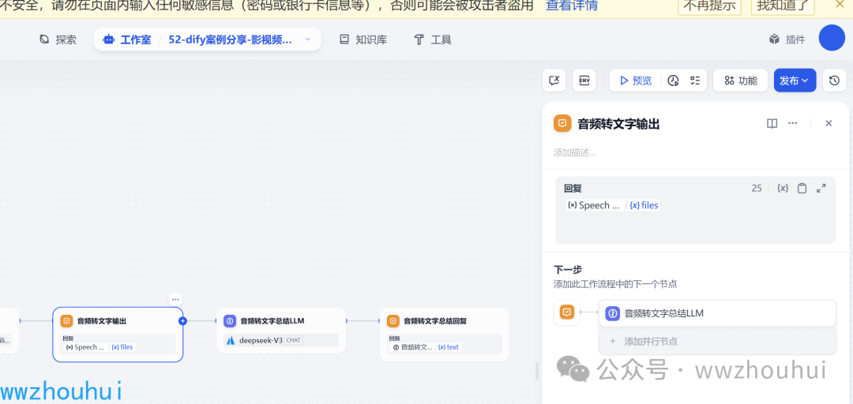The image size is (853, 404).
Task: Expand the app name dropdown chevron
Action: click(x=307, y=39)
